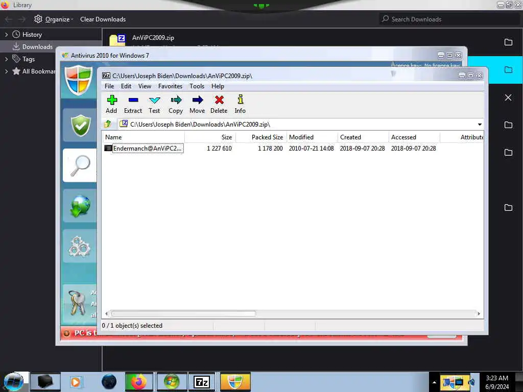Select AnViPC2009.zip download entry
The image size is (523, 392).
[x=153, y=38]
